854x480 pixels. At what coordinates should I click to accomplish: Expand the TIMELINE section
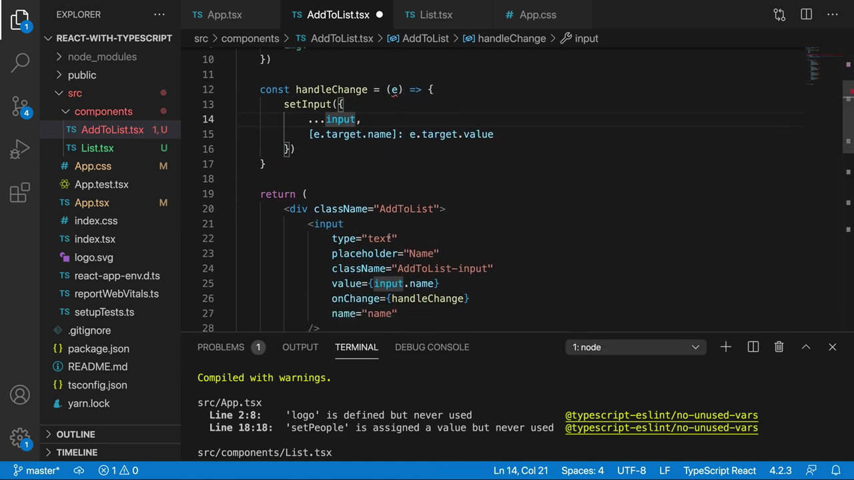point(110,452)
